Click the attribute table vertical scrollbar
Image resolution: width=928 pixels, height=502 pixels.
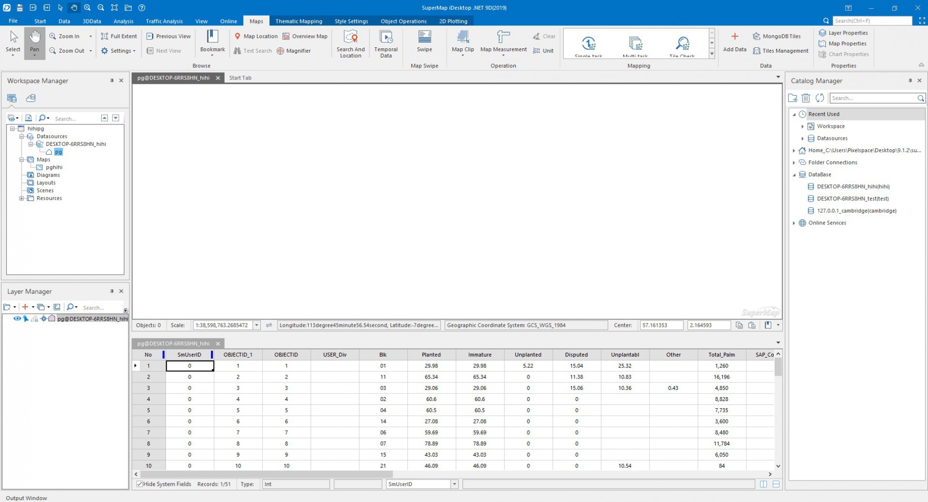[778, 367]
